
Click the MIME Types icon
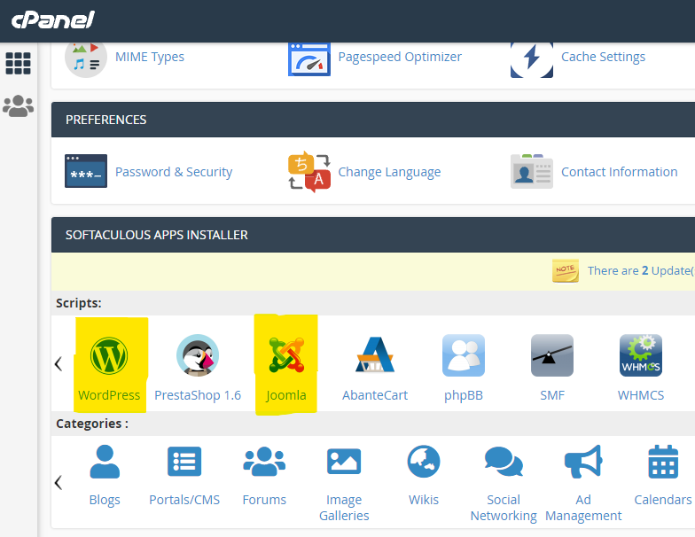click(x=85, y=60)
